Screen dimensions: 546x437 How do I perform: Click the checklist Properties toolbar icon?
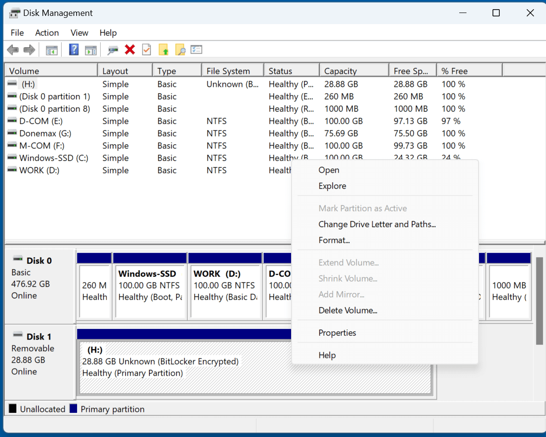196,49
